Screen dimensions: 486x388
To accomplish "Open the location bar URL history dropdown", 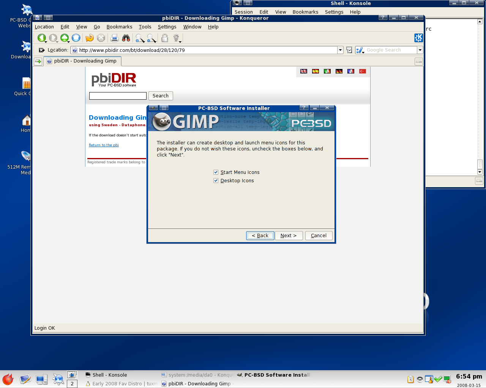I will 340,50.
